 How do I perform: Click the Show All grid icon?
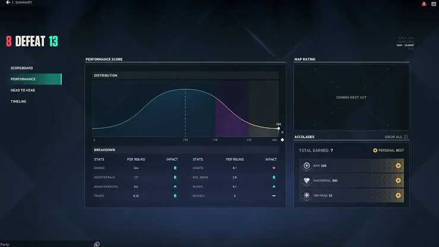click(406, 137)
